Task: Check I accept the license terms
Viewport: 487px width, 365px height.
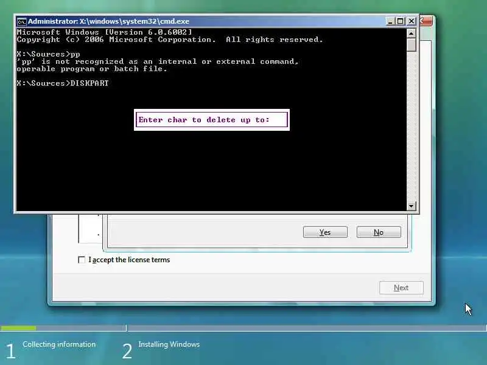Action: coord(82,260)
